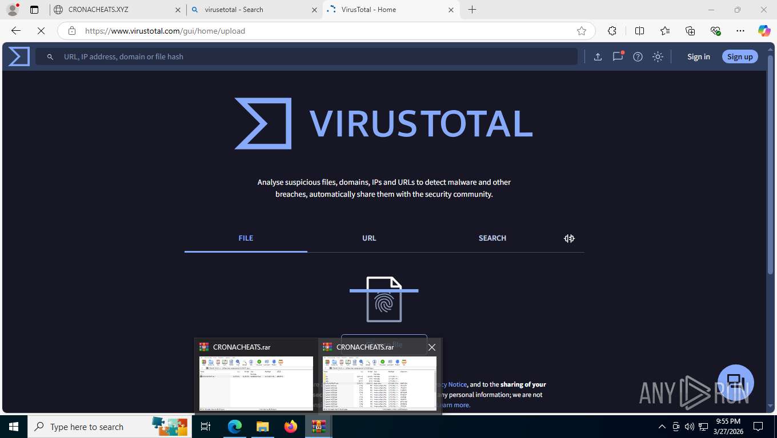Click the search magnifier icon in the VirusTotal bar

pos(50,57)
